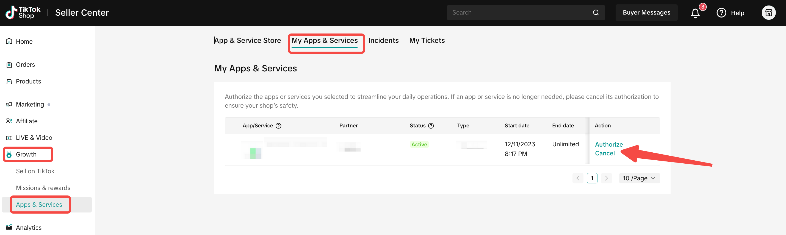Focus the Search input field
This screenshot has height=235, width=786.
[x=519, y=13]
